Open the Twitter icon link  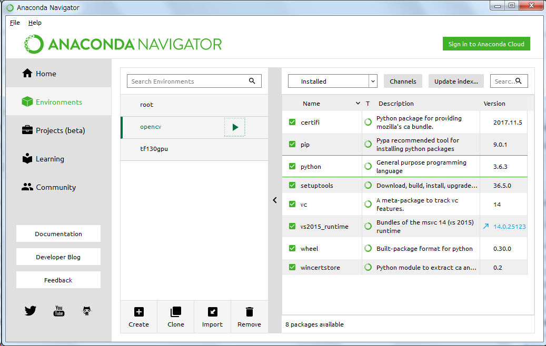(31, 311)
